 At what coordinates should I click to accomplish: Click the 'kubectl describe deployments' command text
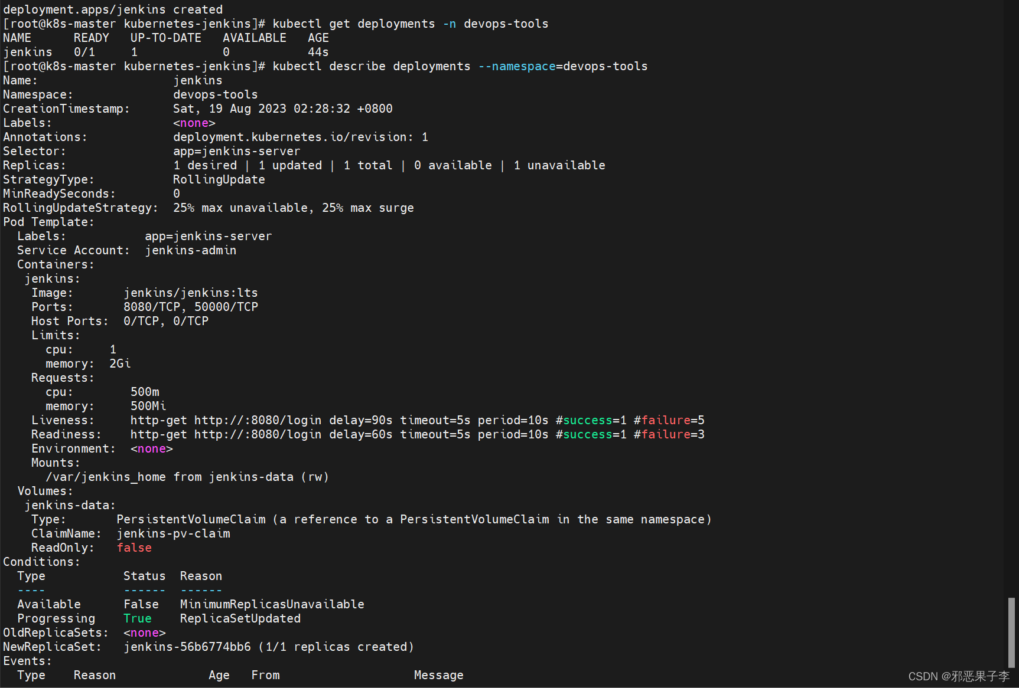[x=372, y=66]
